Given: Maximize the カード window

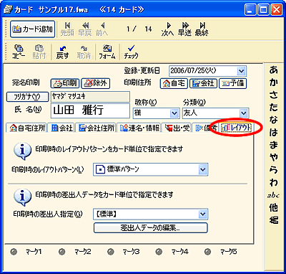Looking at the screenshot, I should [264, 10].
